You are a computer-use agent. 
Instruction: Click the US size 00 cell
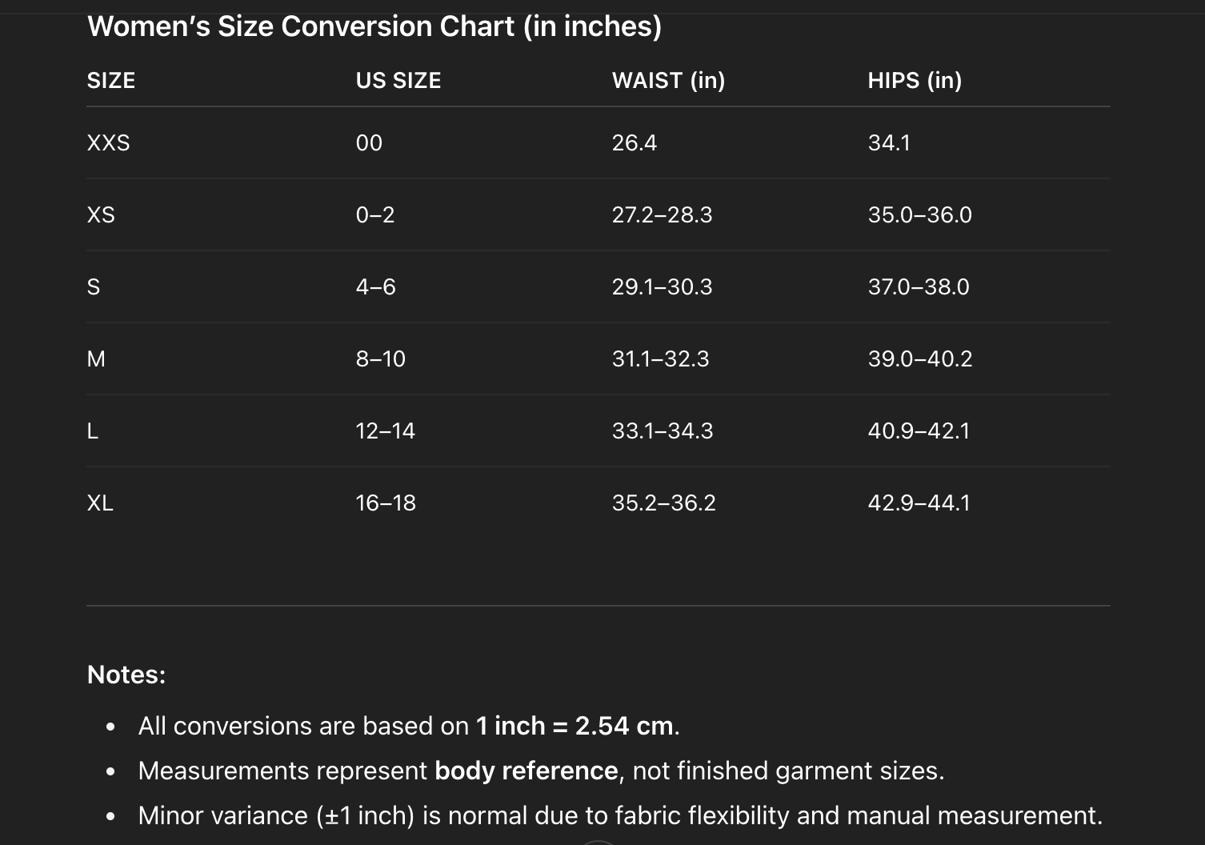369,143
